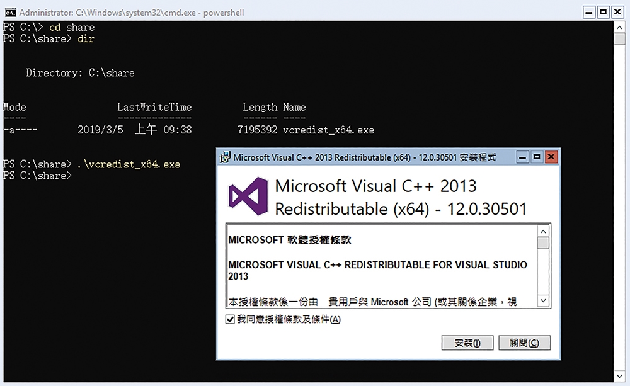Click the file length 7195392
Image resolution: width=630 pixels, height=386 pixels.
[x=257, y=130]
